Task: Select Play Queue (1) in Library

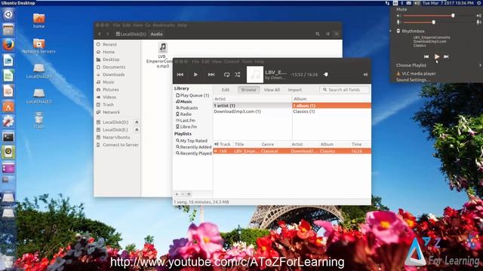Action: pyautogui.click(x=192, y=96)
